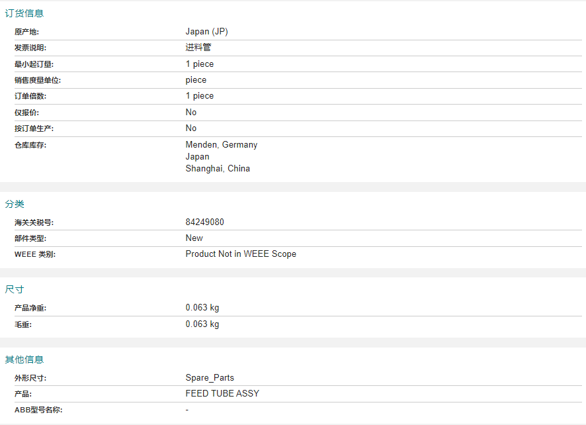
Task: Click the 最小起订量 label
Action: pyautogui.click(x=34, y=64)
